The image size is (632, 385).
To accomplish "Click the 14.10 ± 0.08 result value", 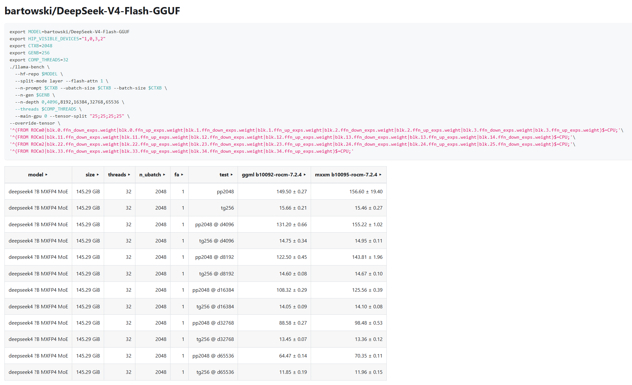I will [x=369, y=307].
